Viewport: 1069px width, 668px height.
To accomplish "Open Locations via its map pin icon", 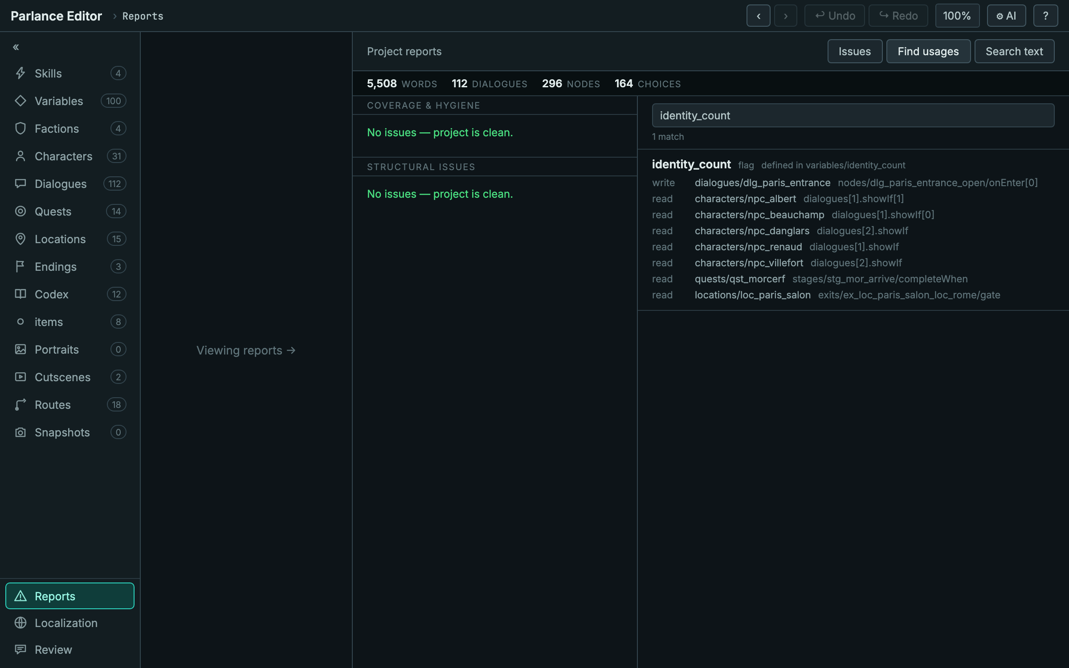I will (x=20, y=239).
